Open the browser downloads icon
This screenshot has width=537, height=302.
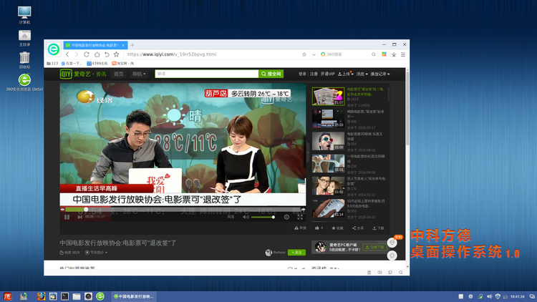[394, 54]
